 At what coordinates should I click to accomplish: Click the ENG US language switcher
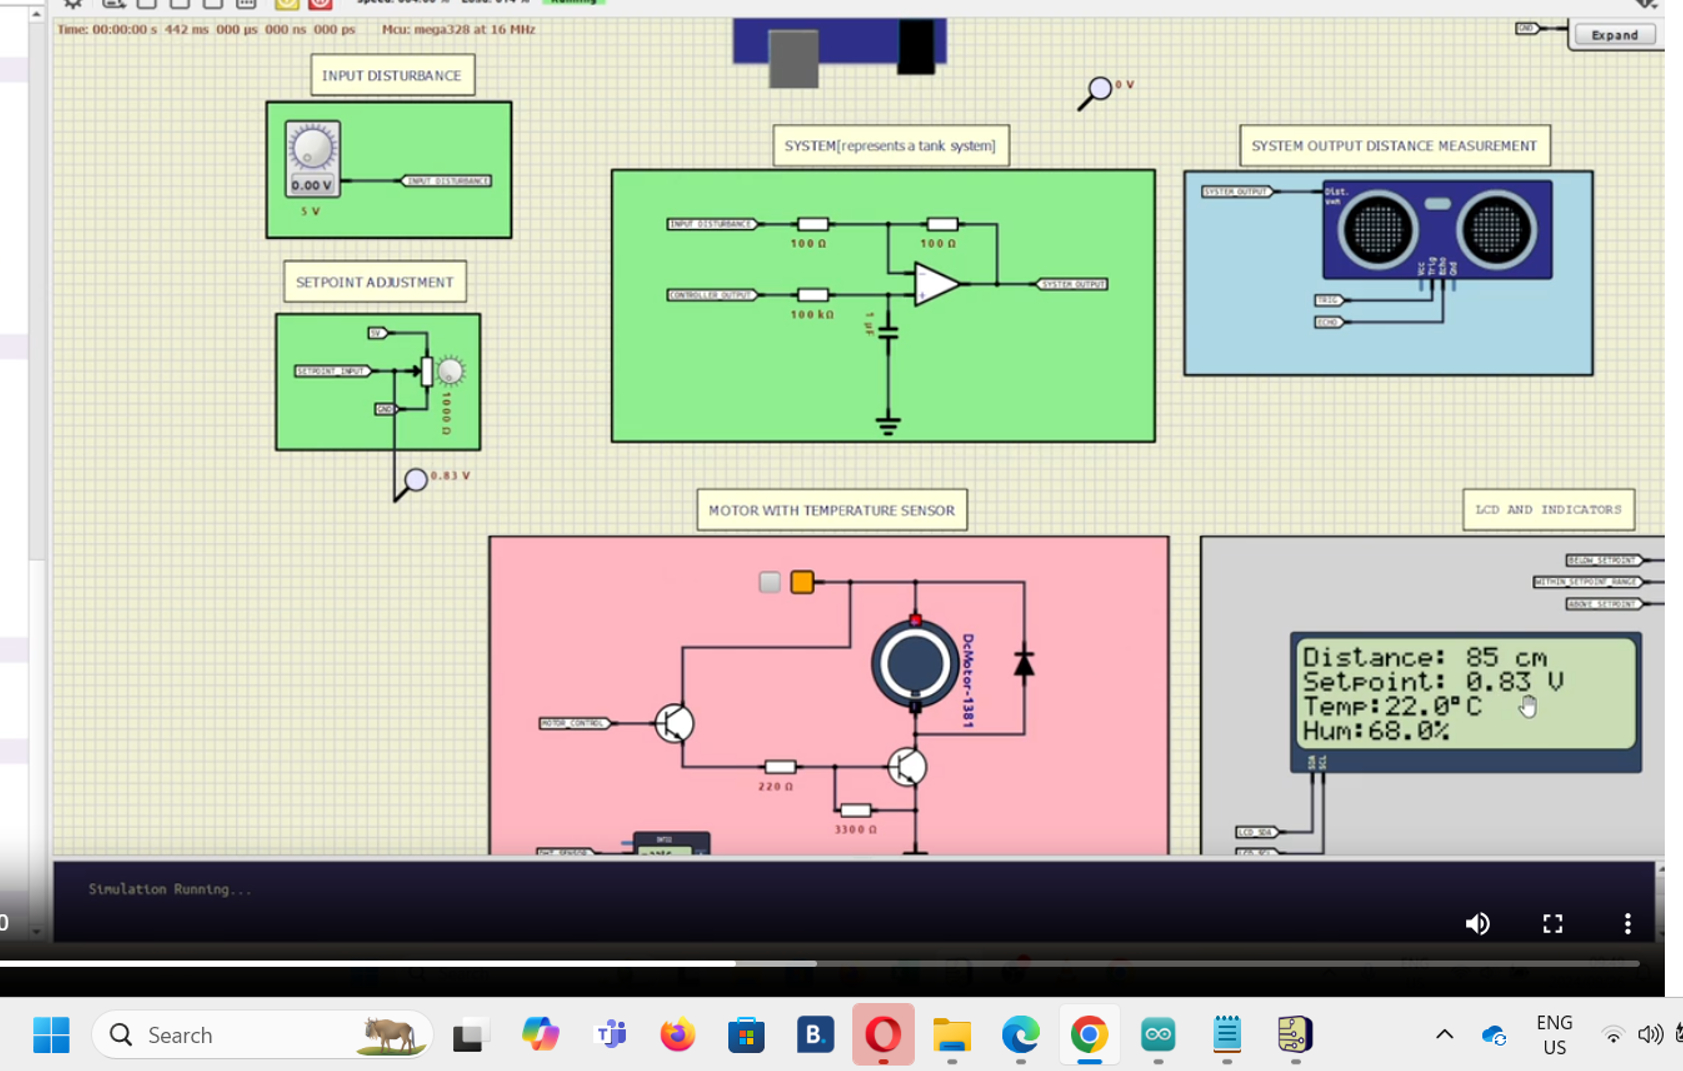pos(1554,1035)
